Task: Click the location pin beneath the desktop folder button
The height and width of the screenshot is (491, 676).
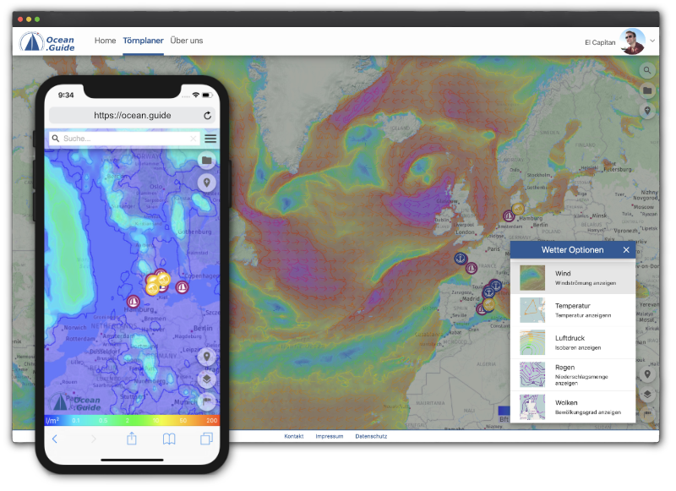Action: coord(647,111)
